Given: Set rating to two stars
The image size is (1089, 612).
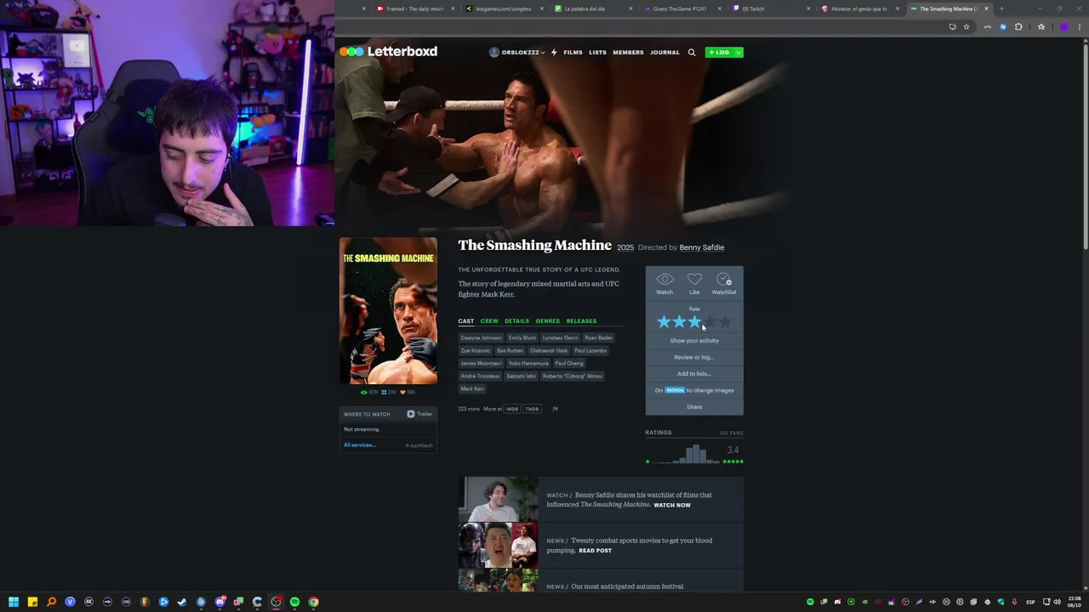Looking at the screenshot, I should (x=679, y=322).
